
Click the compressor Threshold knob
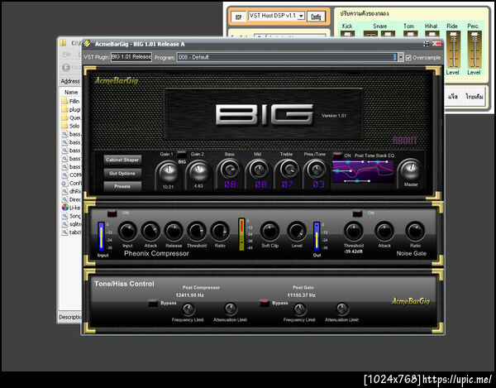click(x=197, y=232)
